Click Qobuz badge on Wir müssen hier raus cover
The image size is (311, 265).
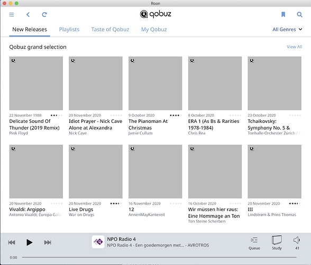tap(192, 148)
